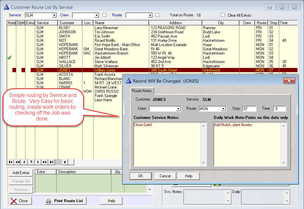Go to previous record arrow

24,162
